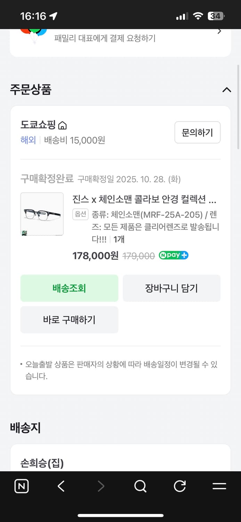Tap the eyeglasses product thumbnail
The height and width of the screenshot is (522, 241).
point(42,214)
